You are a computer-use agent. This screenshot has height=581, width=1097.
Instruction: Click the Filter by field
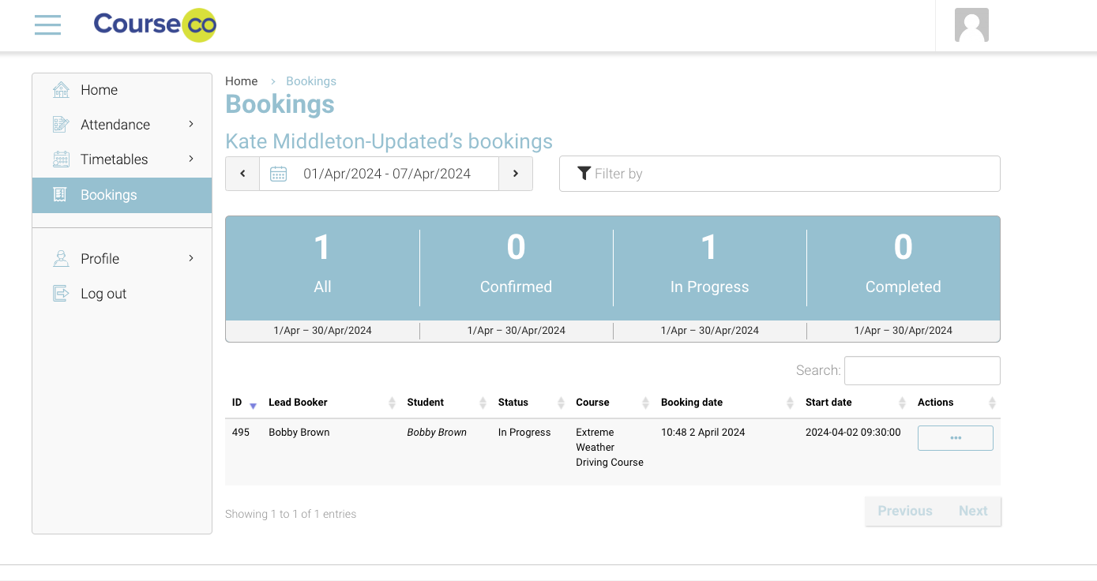tap(780, 174)
